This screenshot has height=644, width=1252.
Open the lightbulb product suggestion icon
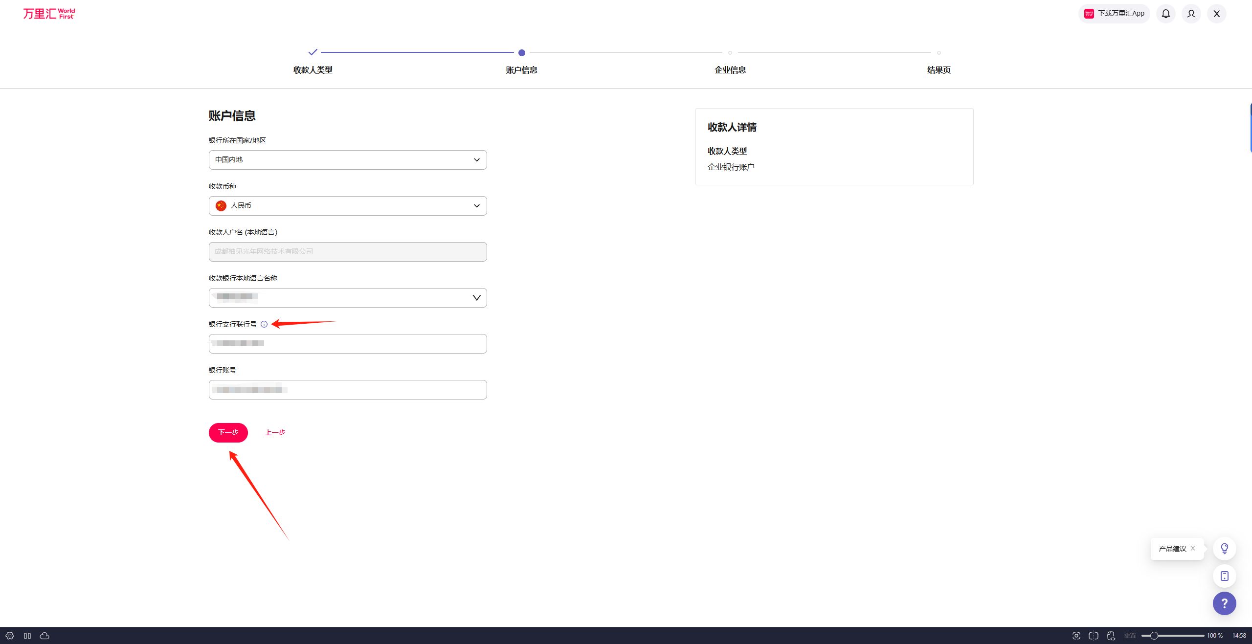pos(1225,549)
